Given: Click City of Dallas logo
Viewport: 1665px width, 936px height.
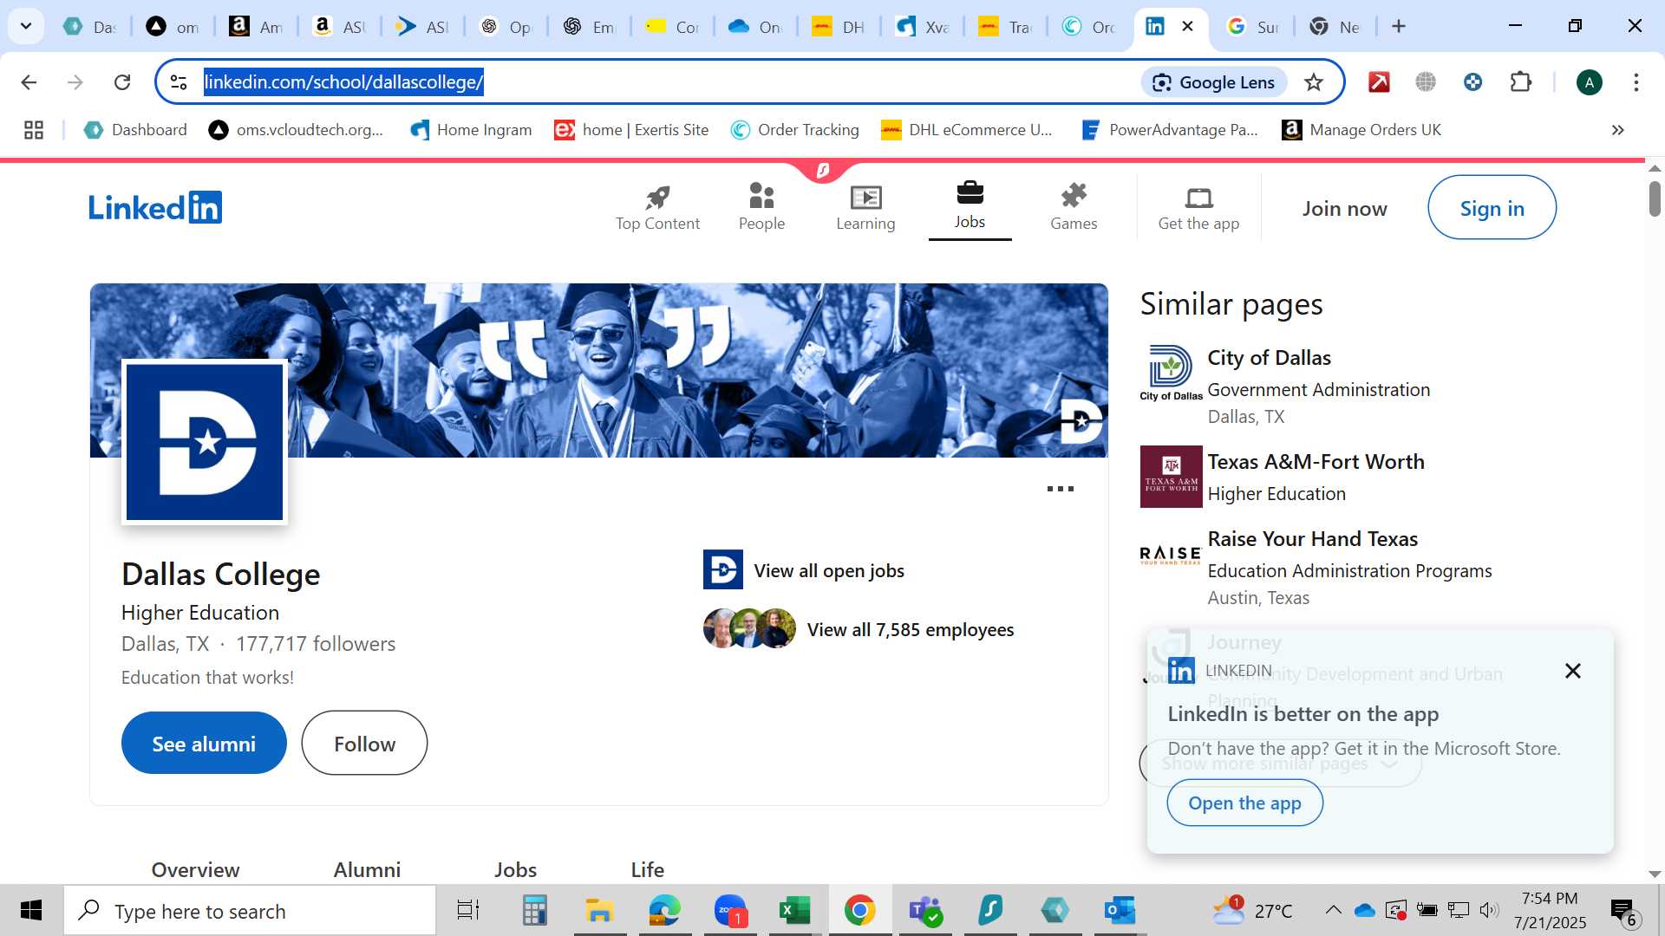Looking at the screenshot, I should [1171, 374].
